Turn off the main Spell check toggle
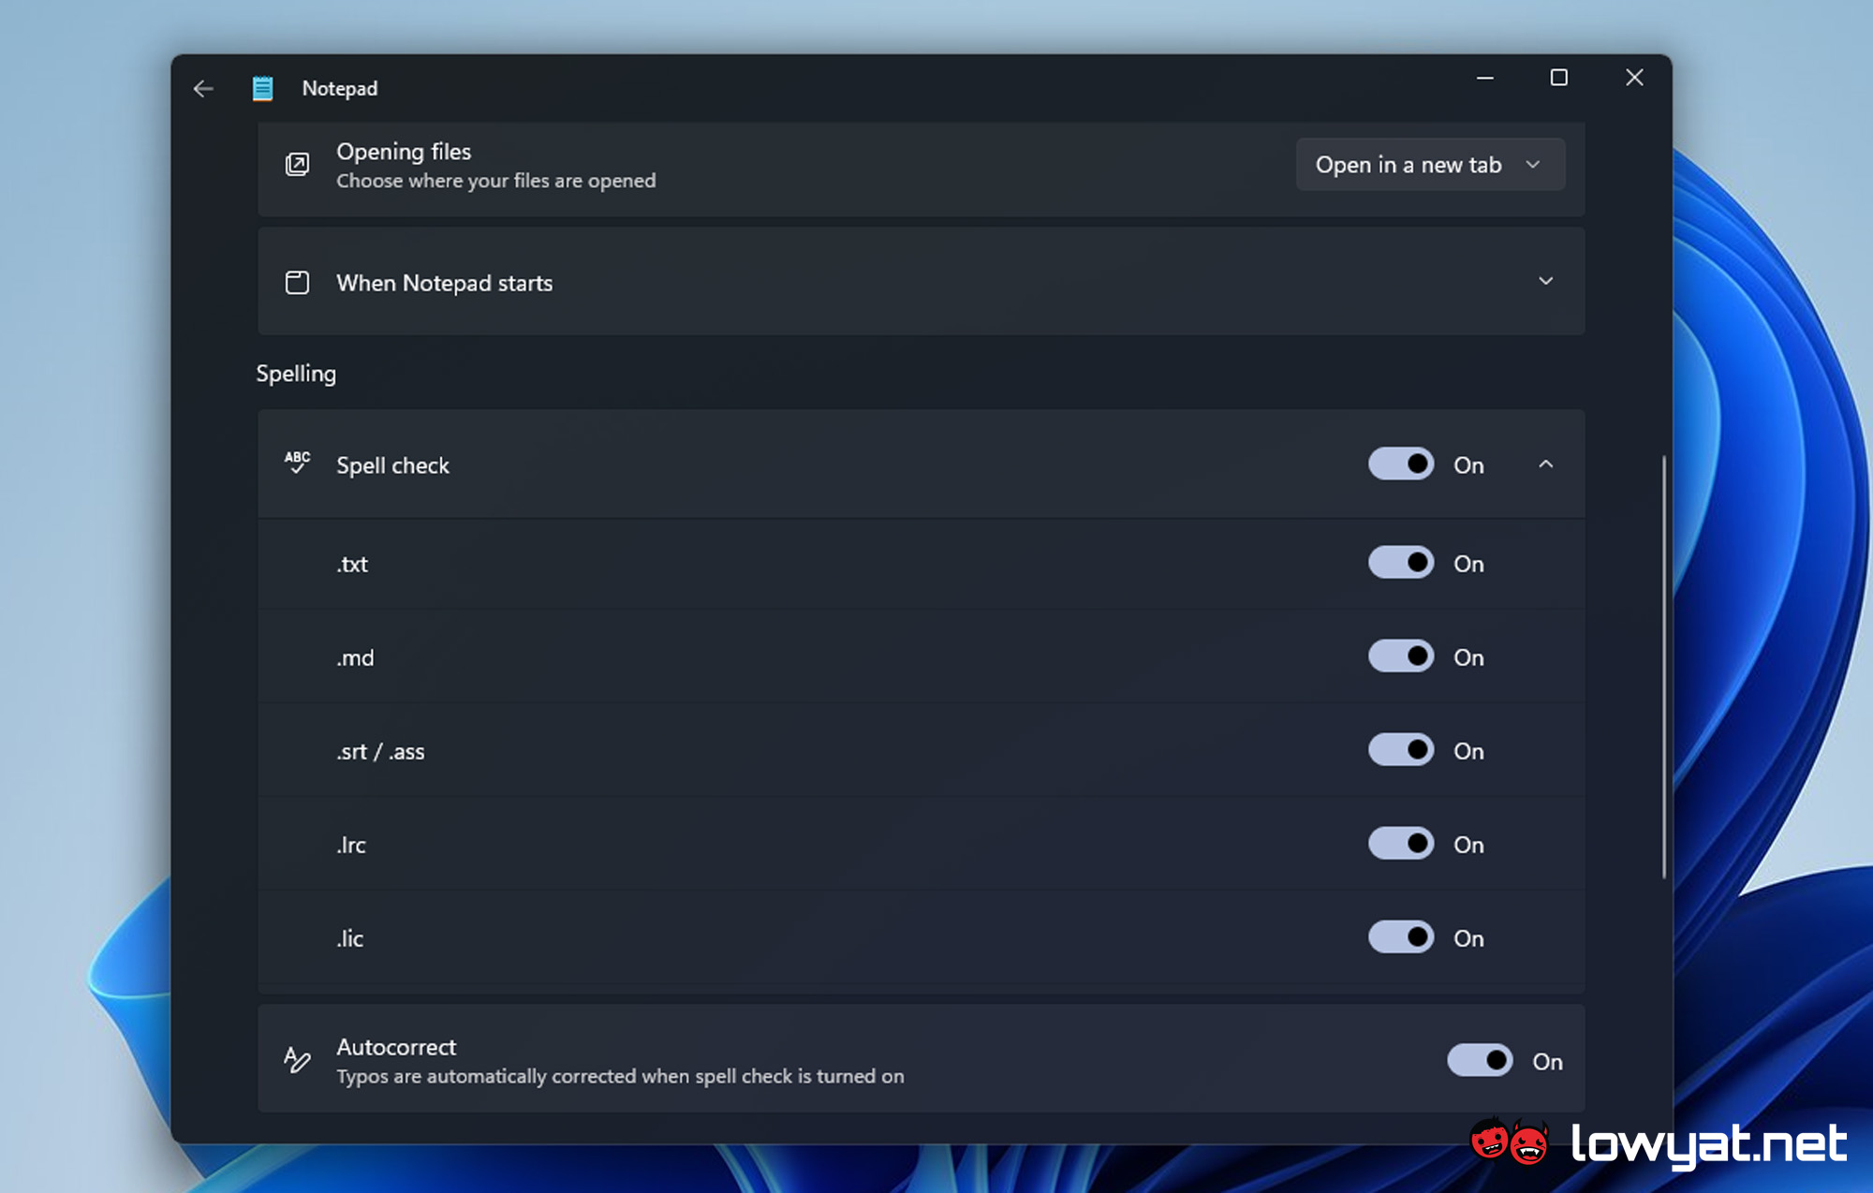Viewport: 1873px width, 1193px height. (x=1401, y=464)
